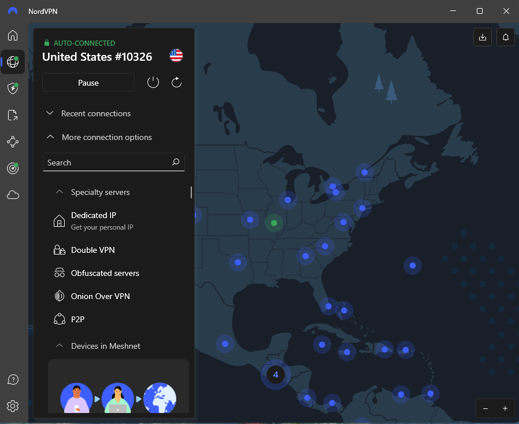Viewport: 519px width, 424px height.
Task: Open the file sharing sidebar icon
Action: (x=13, y=115)
